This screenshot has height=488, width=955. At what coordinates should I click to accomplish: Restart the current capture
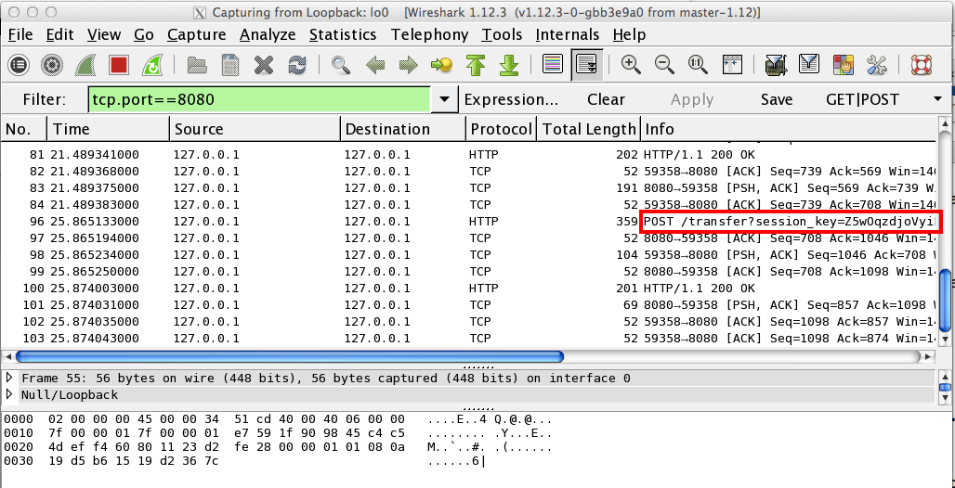[150, 65]
